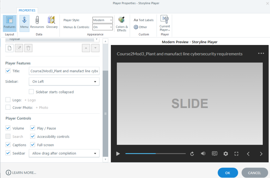
Task: Select the Properties ribbon tab
Action: (27, 10)
